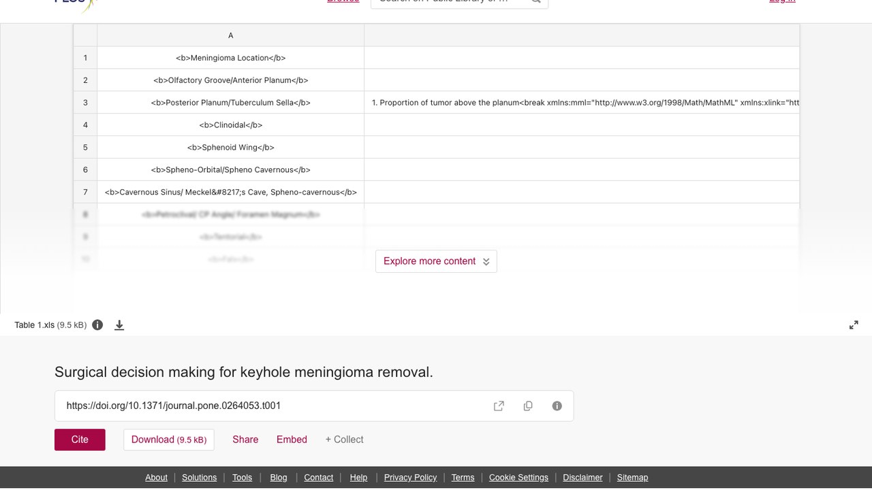
Task: Open the DOI link in a new window
Action: [499, 406]
